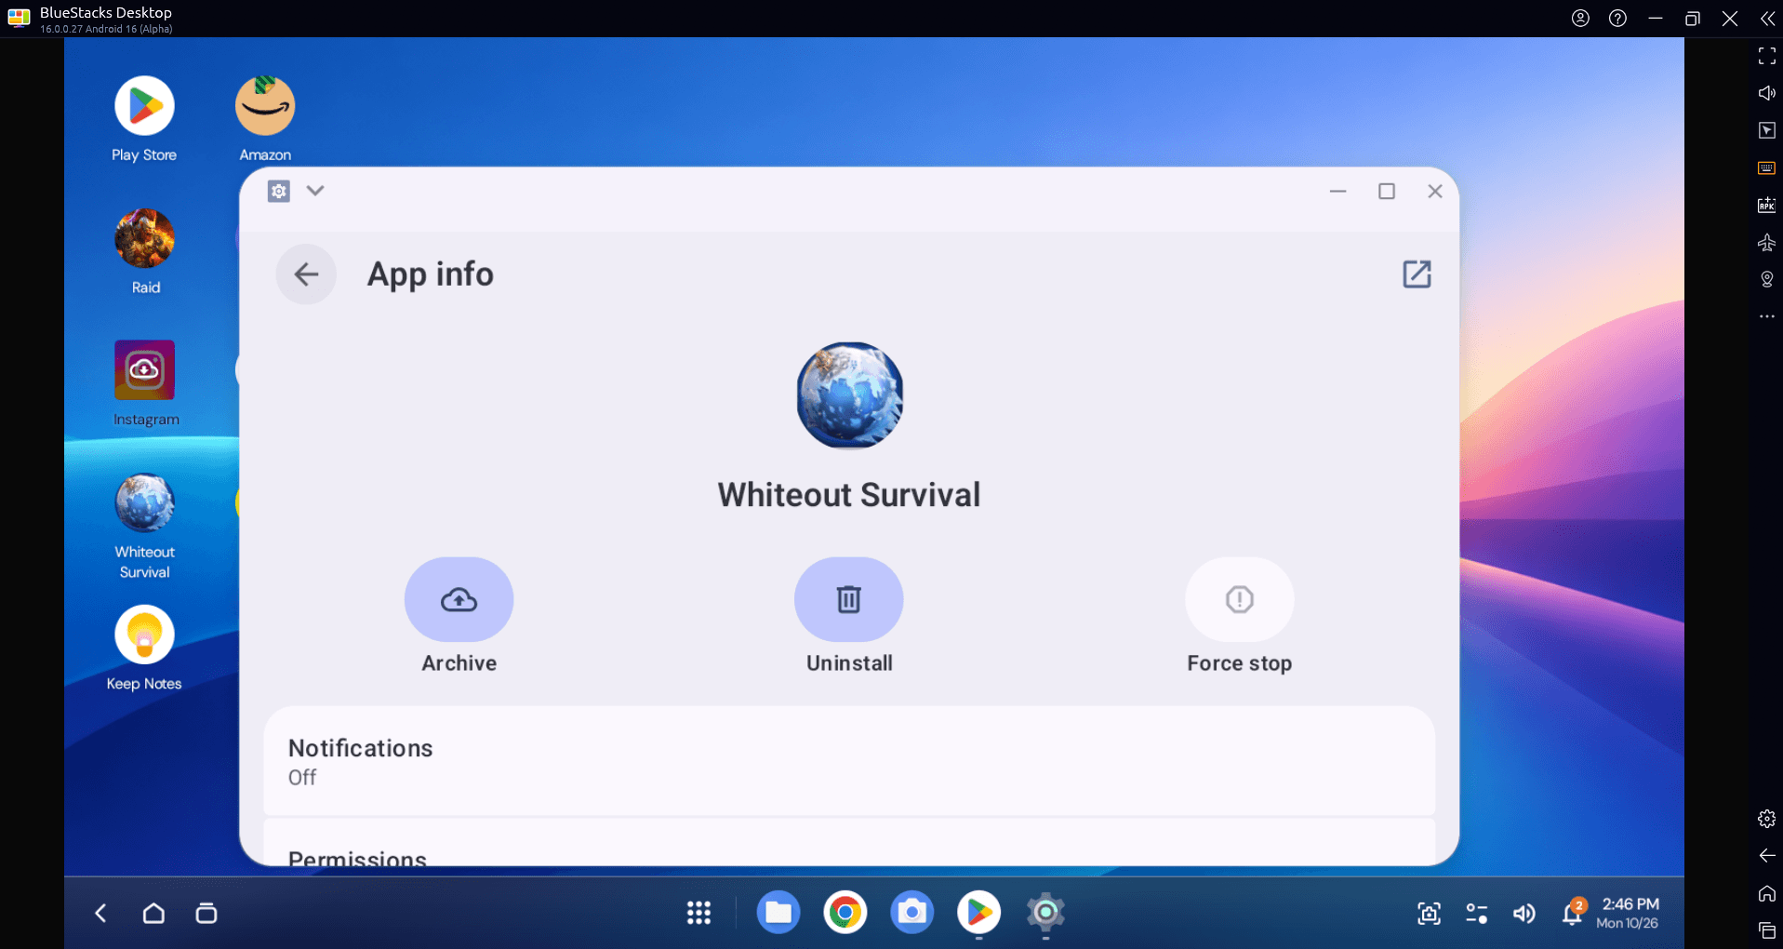1783x949 pixels.
Task: Open the sidebar more options ellipsis
Action: (x=1767, y=316)
